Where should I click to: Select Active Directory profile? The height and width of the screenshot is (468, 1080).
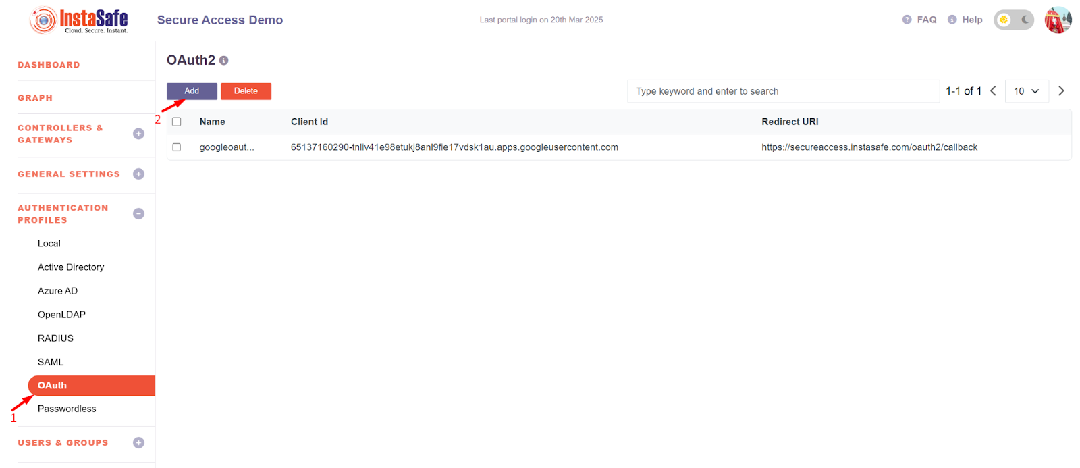71,267
